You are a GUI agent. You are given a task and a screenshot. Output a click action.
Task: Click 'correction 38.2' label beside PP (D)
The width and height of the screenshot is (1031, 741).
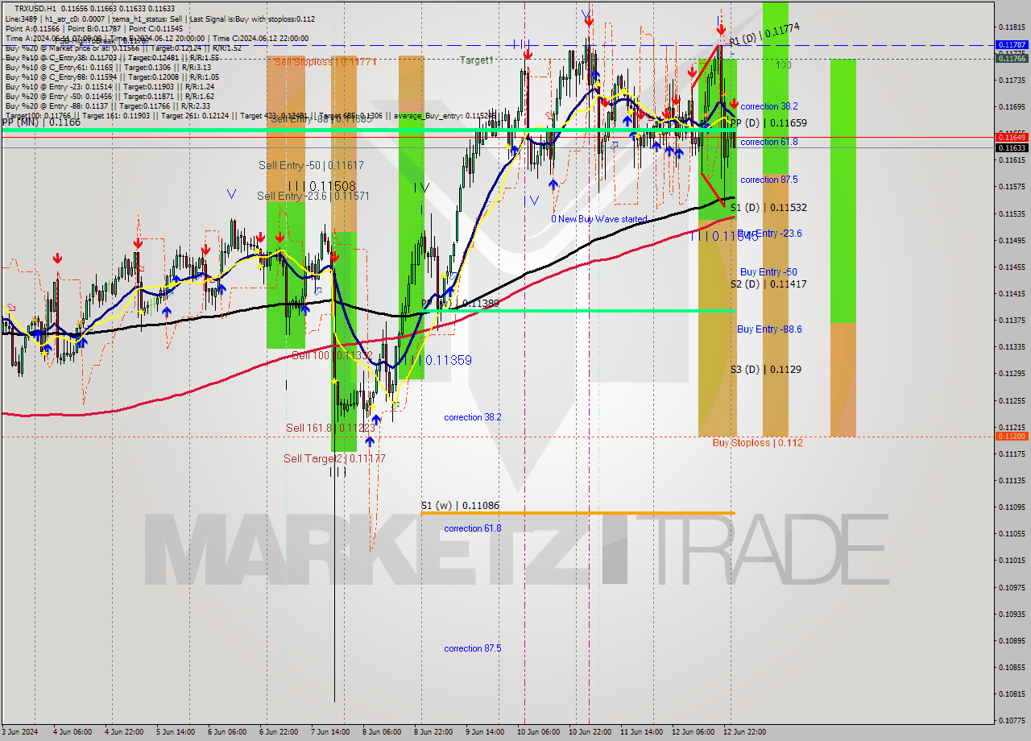click(x=769, y=106)
